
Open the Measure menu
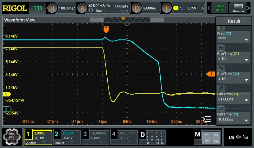(x=238, y=8)
